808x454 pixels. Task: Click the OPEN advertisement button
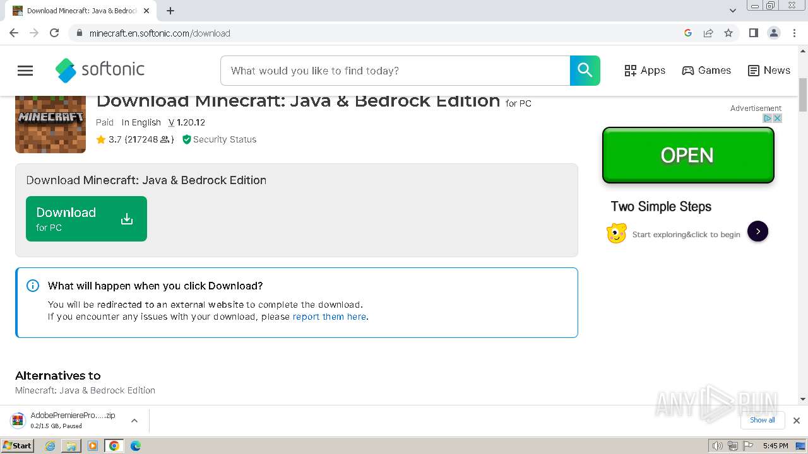tap(688, 155)
